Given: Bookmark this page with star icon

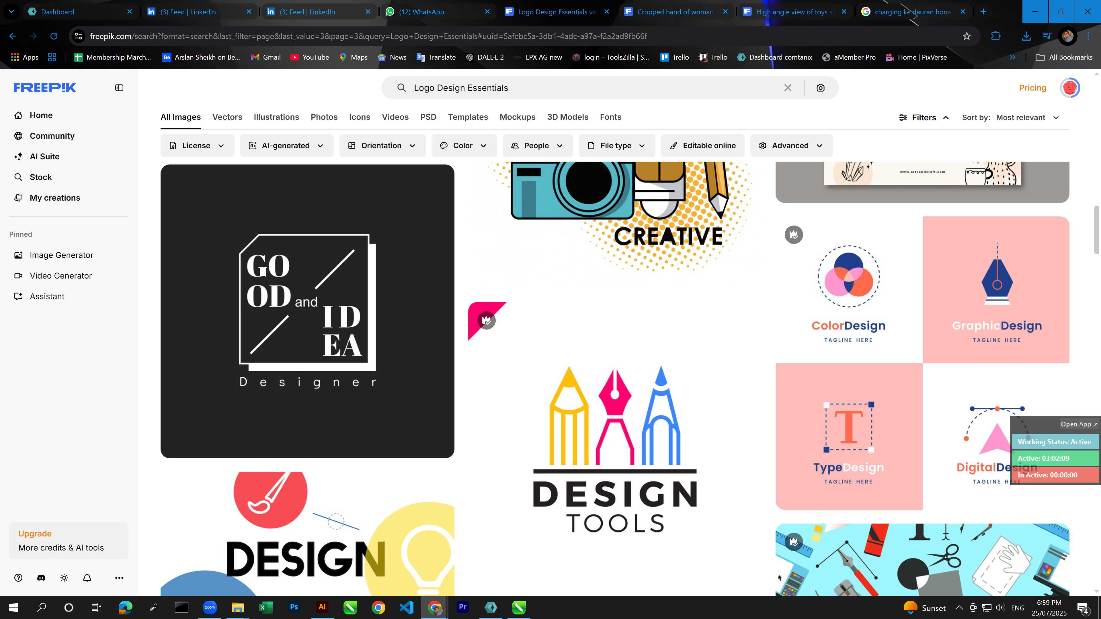Looking at the screenshot, I should pyautogui.click(x=967, y=36).
